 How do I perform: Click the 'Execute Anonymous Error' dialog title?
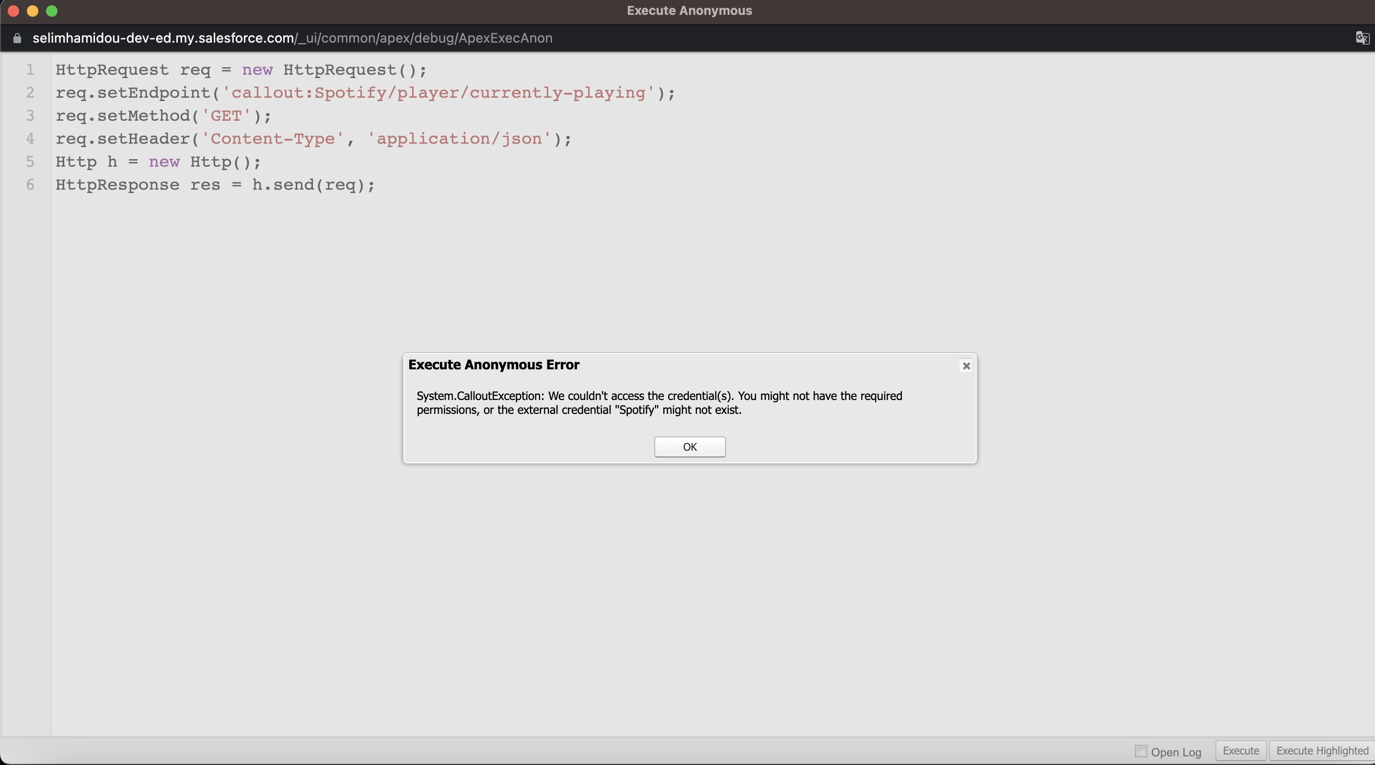point(494,365)
